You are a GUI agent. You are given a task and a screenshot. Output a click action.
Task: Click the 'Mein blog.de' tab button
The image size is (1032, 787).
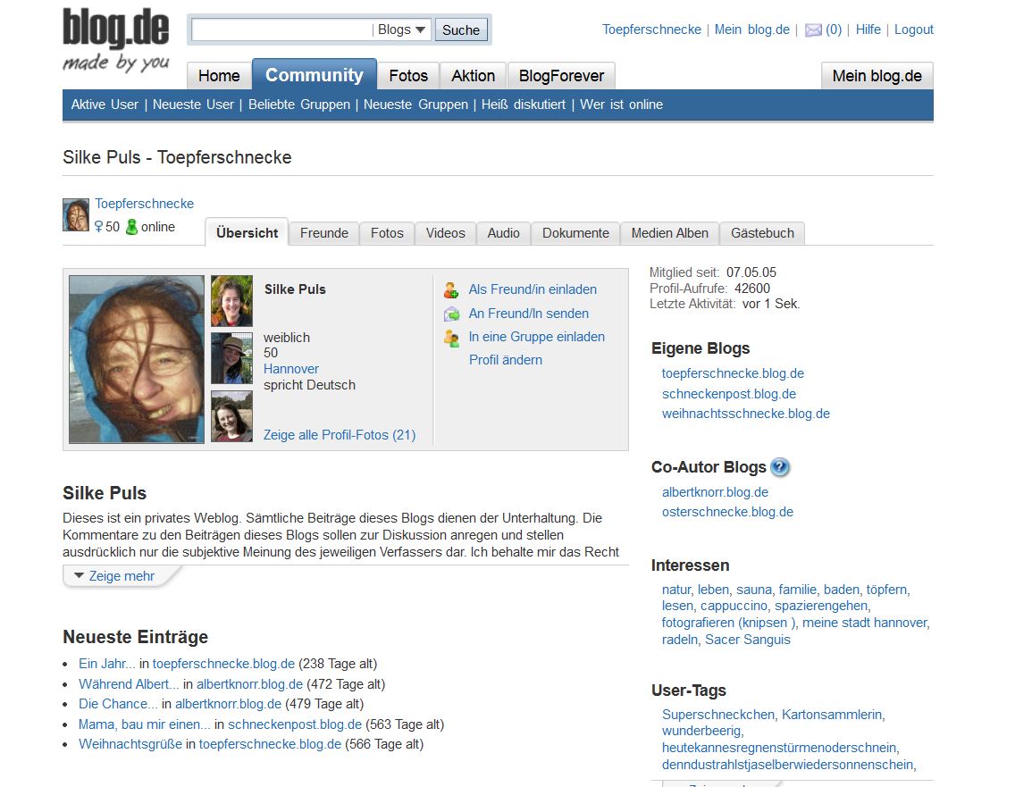click(x=877, y=76)
